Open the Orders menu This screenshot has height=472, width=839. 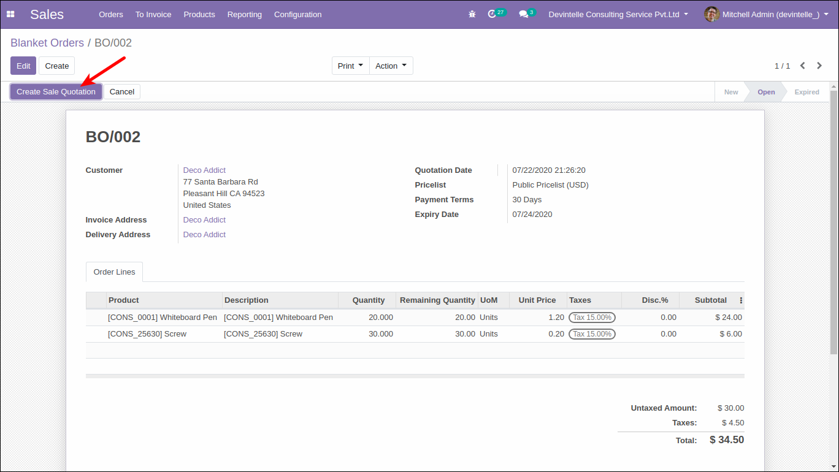111,14
